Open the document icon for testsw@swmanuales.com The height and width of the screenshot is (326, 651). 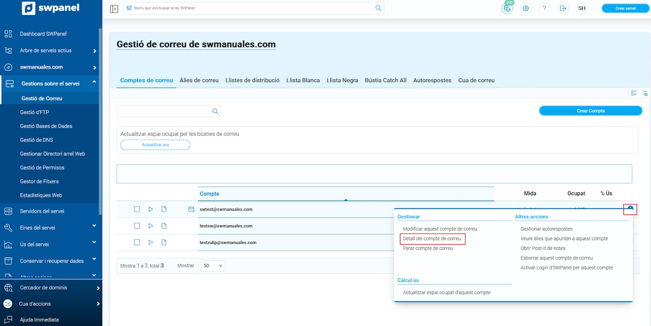[164, 226]
